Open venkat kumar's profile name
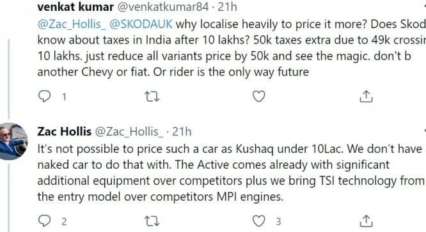Screen dimensions: 426x232 (75, 6)
